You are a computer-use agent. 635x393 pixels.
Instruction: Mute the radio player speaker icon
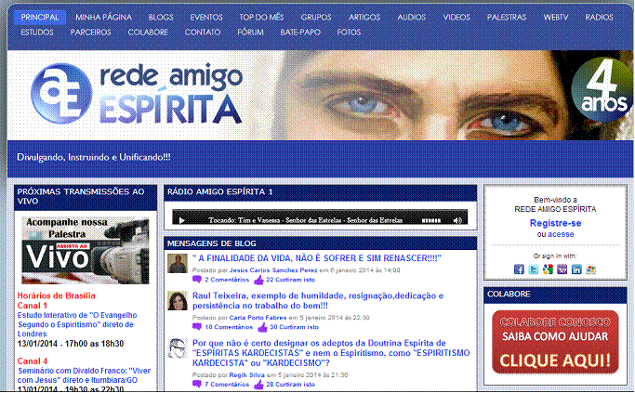(x=457, y=220)
